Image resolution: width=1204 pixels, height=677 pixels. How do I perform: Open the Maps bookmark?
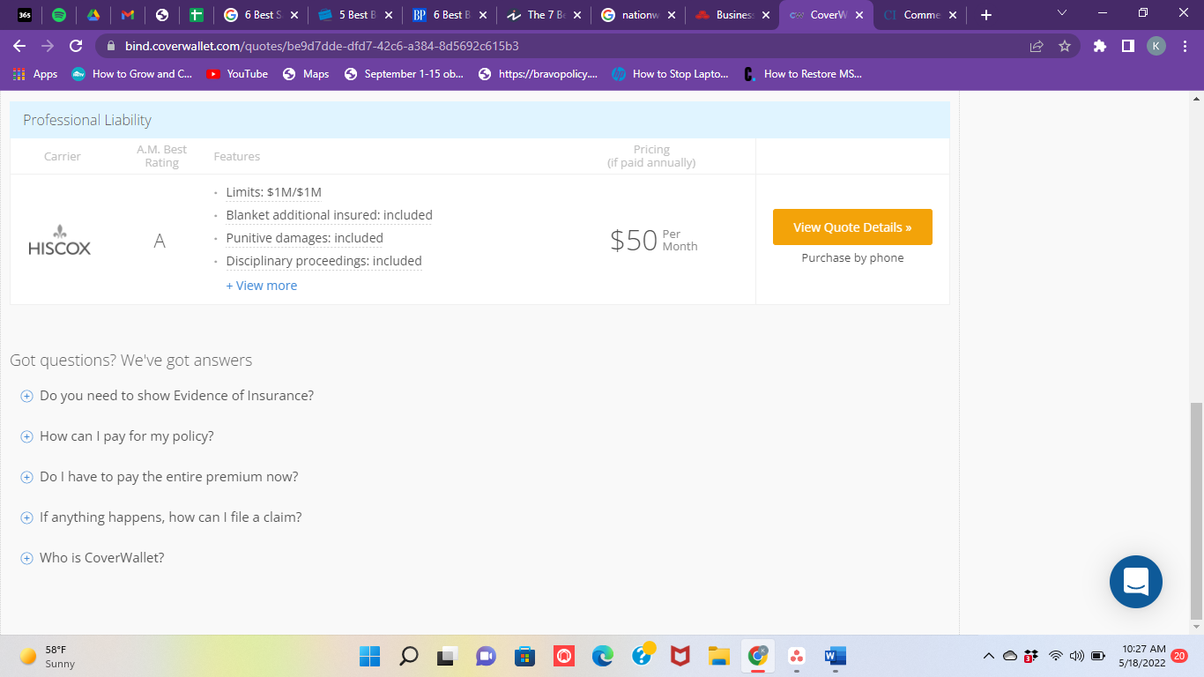tap(306, 74)
